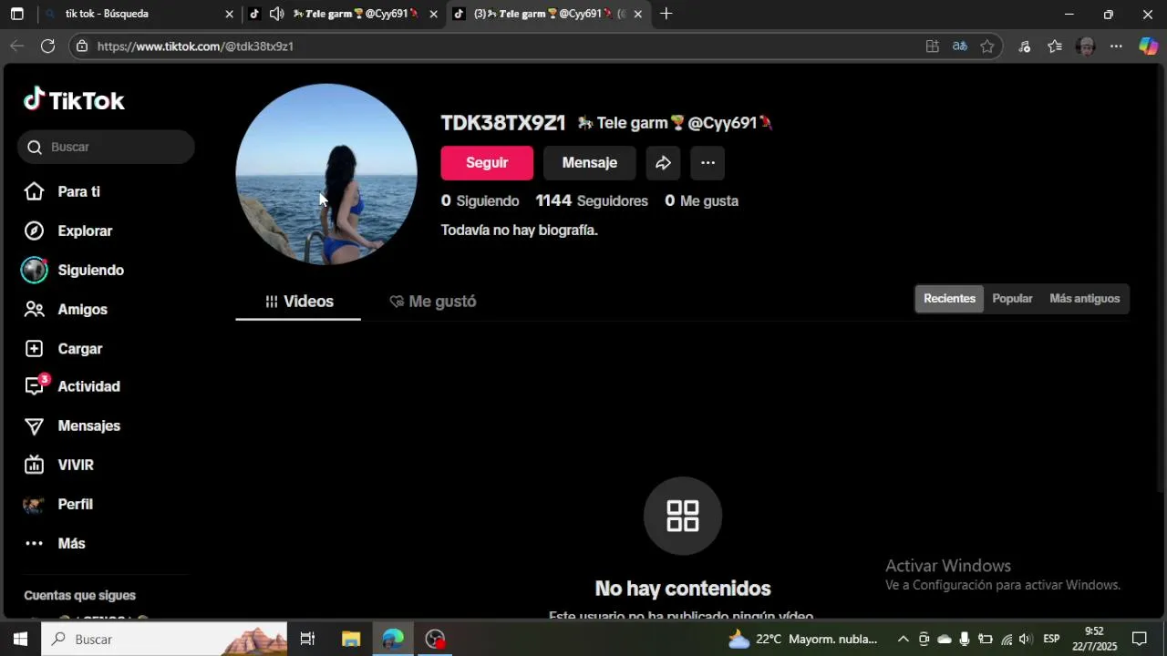Click the 0 Me gusta count
This screenshot has width=1167, height=656.
click(701, 200)
